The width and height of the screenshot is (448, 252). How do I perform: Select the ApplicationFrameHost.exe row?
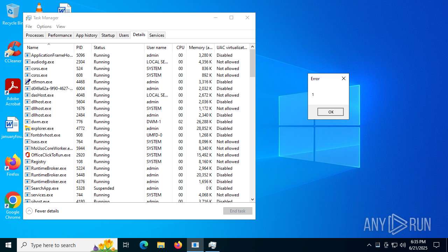(136, 55)
